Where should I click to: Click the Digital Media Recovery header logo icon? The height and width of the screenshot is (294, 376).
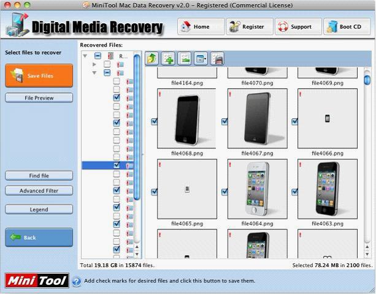point(17,25)
